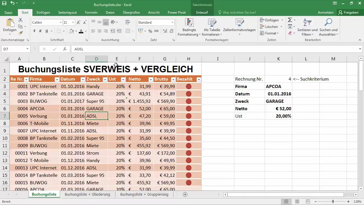Viewport: 364px width, 205px height.
Task: Select the Format Painter brush icon
Action: coord(20,33)
